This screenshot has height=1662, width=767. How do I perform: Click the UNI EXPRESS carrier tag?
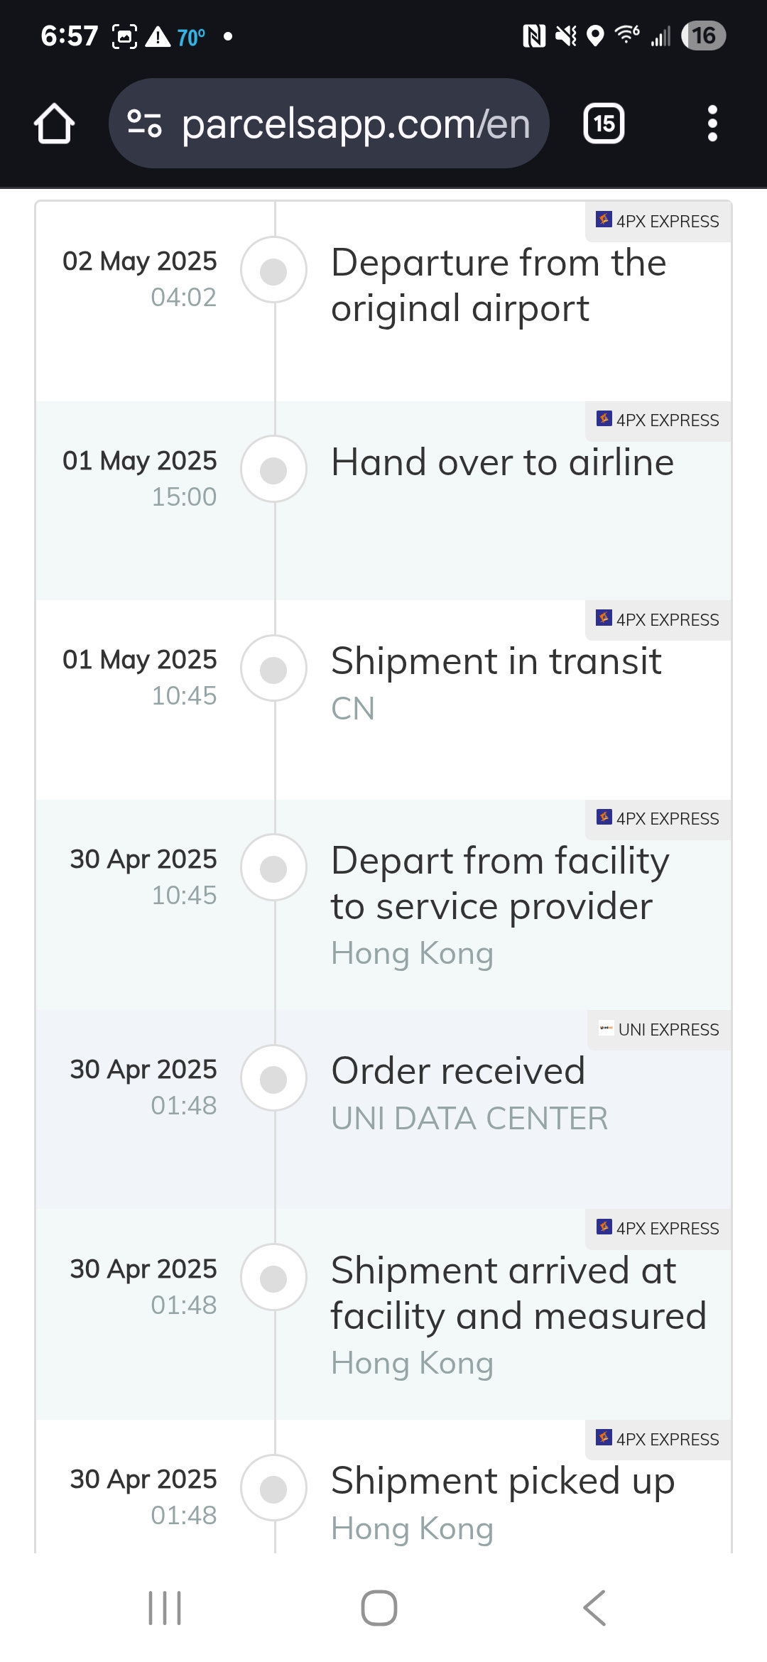(x=659, y=1030)
